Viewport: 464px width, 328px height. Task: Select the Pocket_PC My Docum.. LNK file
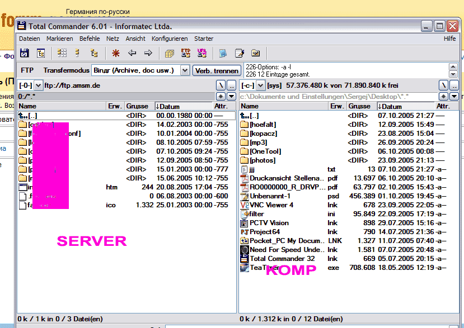click(x=343, y=241)
